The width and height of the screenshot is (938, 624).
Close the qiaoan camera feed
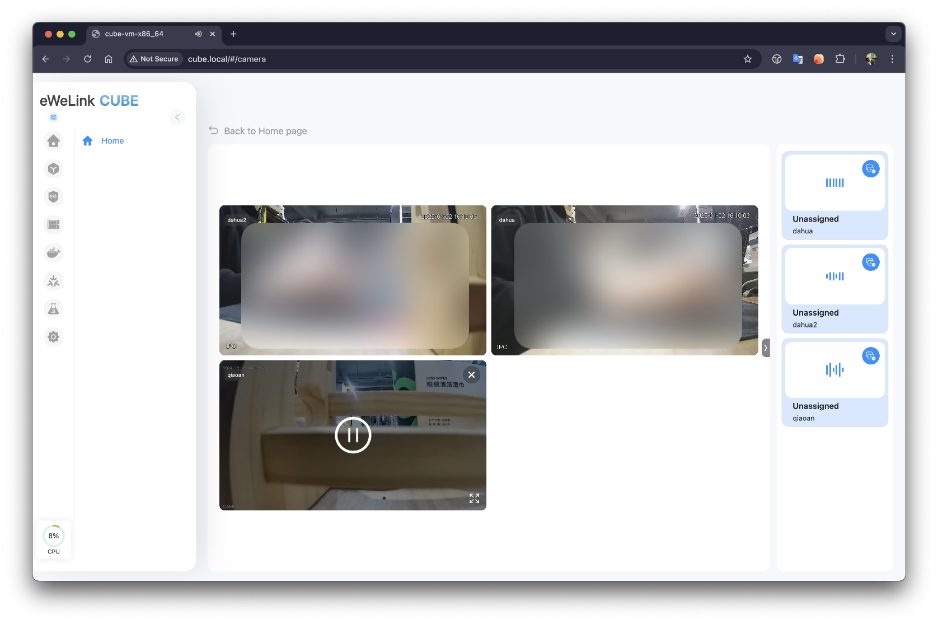[x=472, y=375]
